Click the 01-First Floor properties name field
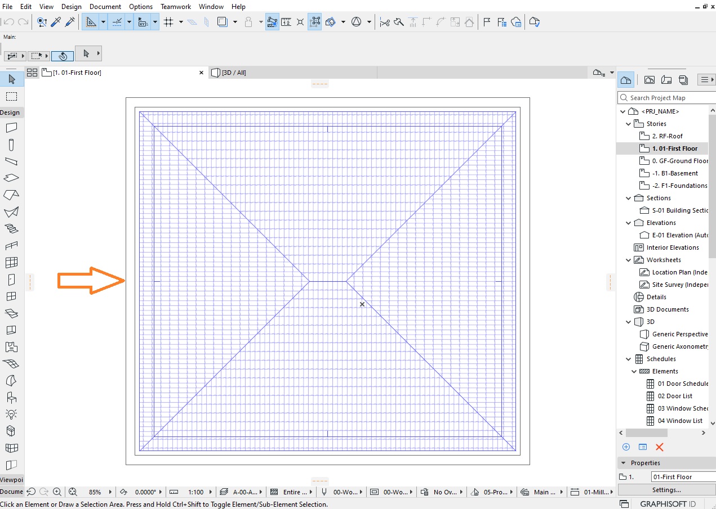 click(x=683, y=477)
